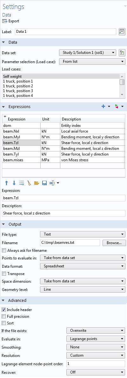
Task: Clear the table with broom icon
Action: pos(29,183)
